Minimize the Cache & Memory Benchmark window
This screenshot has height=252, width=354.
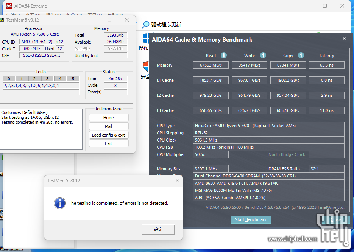pos(327,39)
